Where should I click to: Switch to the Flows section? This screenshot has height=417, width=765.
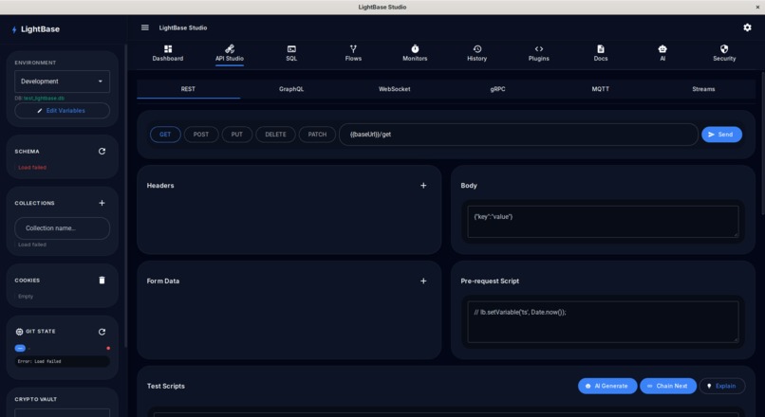click(353, 53)
